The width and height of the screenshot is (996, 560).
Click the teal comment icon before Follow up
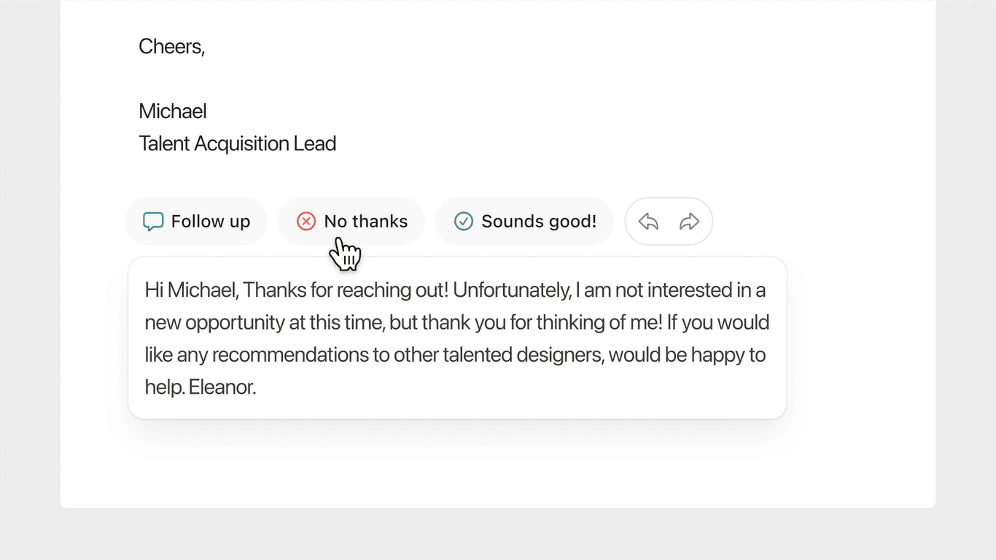click(x=153, y=221)
